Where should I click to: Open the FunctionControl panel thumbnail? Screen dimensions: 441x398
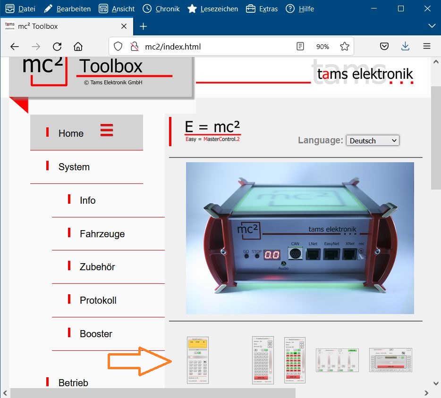[x=263, y=360]
